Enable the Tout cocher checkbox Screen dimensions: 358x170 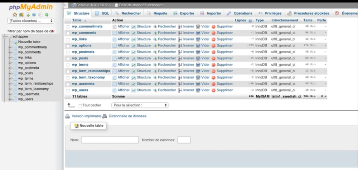point(80,106)
